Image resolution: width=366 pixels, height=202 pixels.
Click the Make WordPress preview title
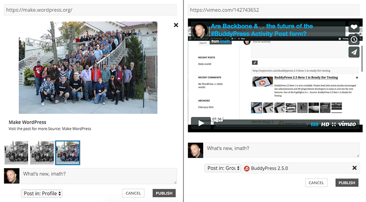(27, 122)
